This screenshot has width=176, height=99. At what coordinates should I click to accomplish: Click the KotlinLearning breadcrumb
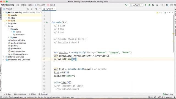tap(7, 5)
